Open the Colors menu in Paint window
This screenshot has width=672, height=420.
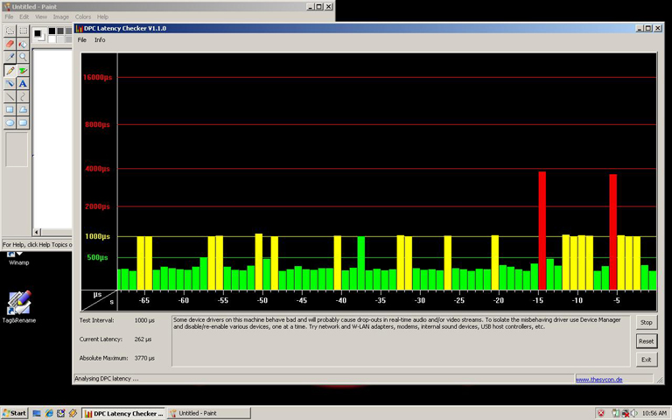coord(83,17)
